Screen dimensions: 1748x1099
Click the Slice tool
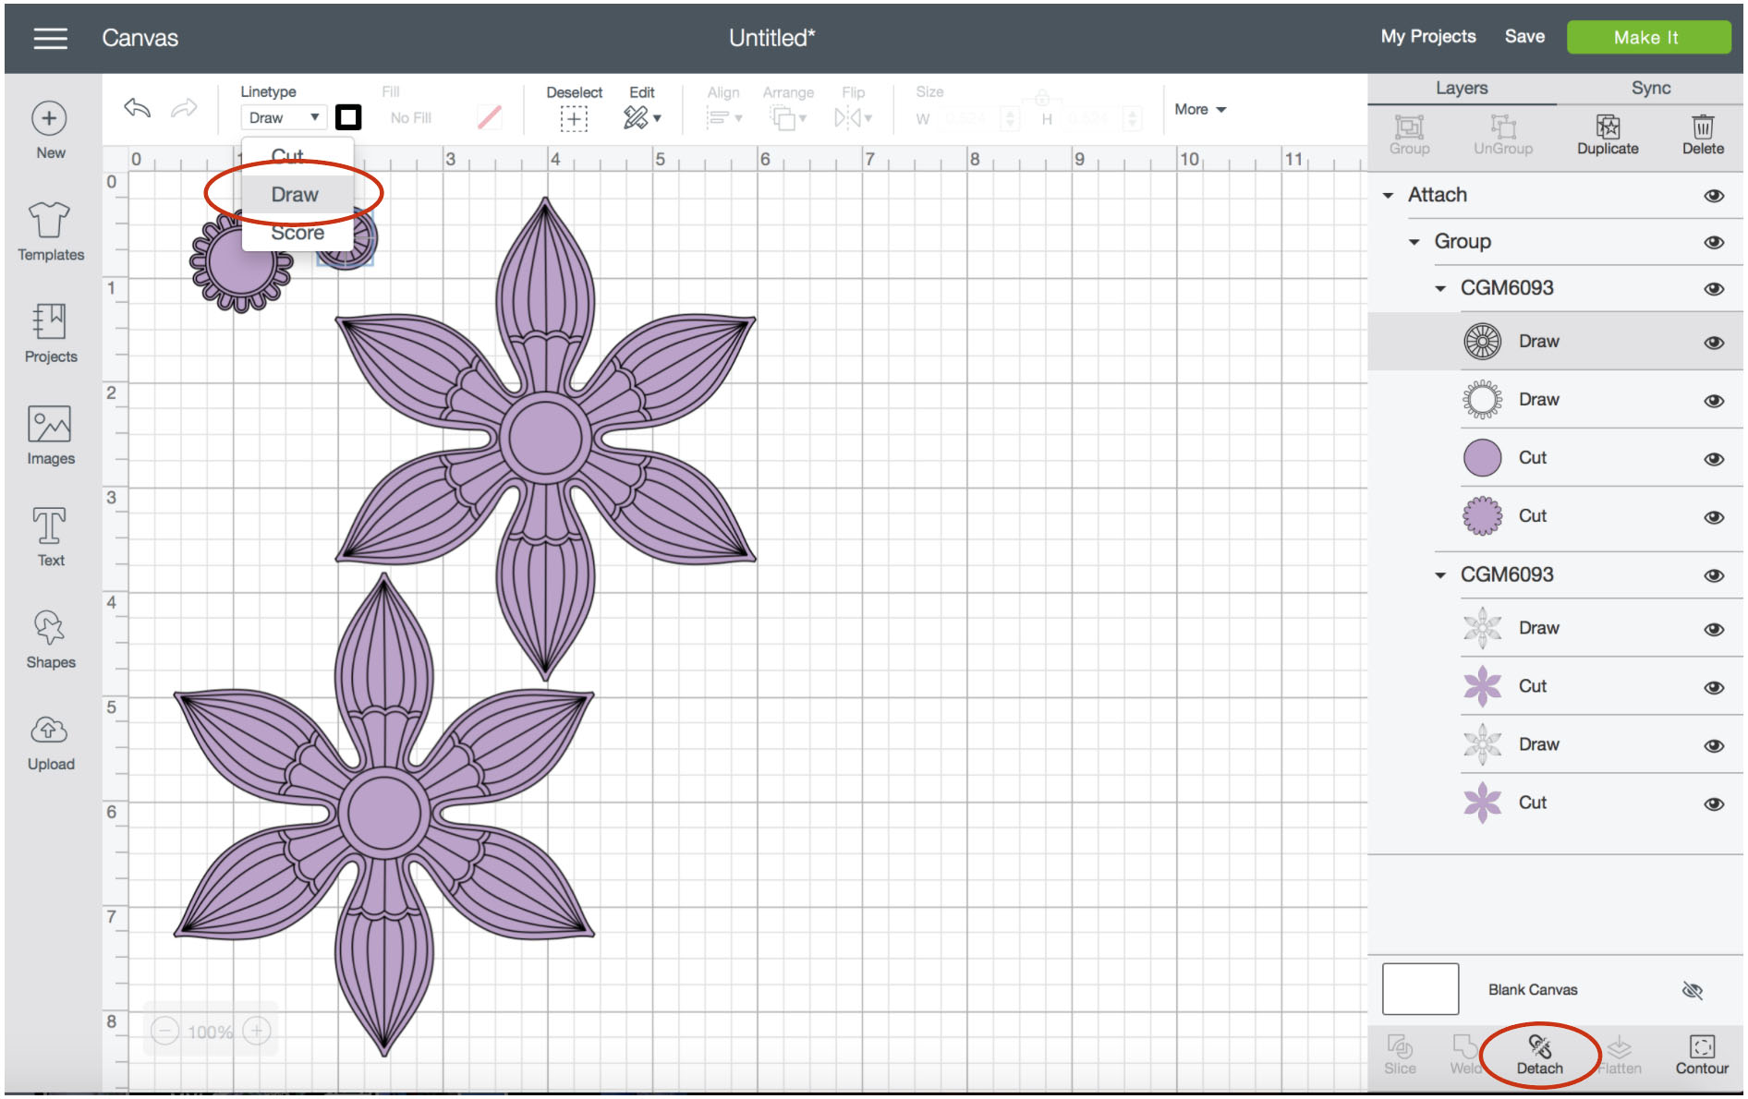(x=1400, y=1056)
